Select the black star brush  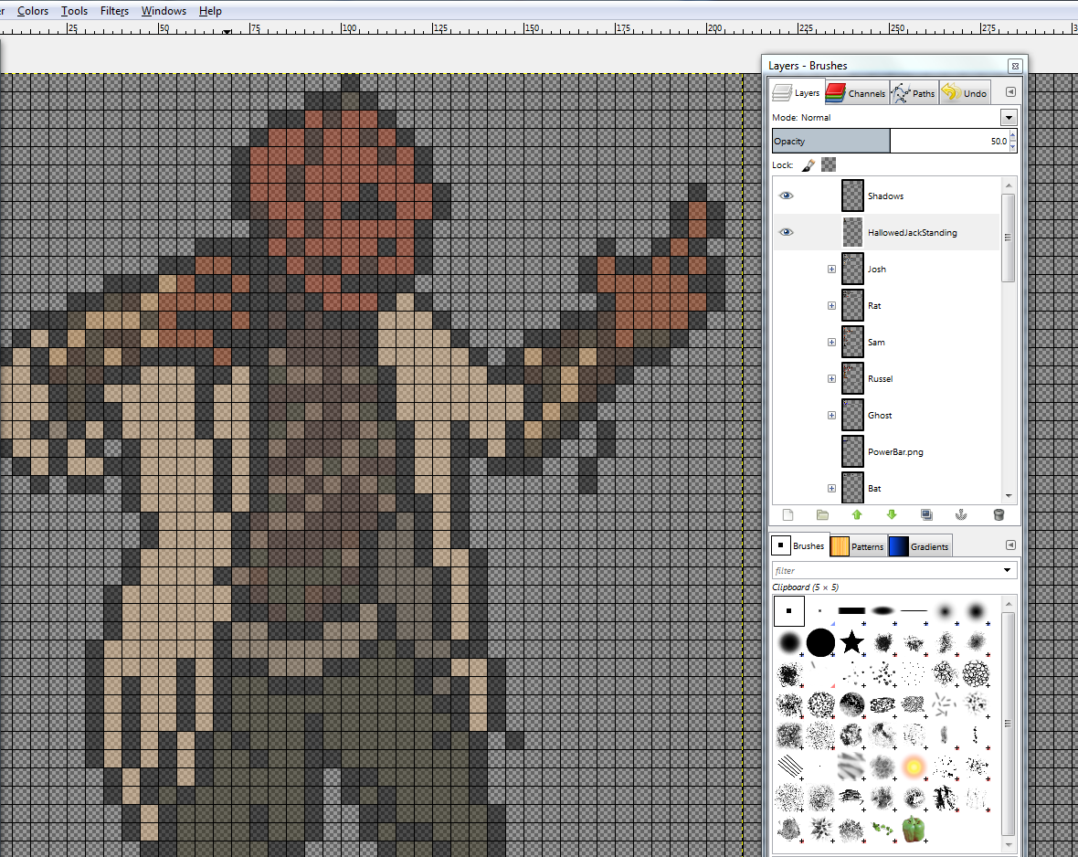[x=851, y=642]
